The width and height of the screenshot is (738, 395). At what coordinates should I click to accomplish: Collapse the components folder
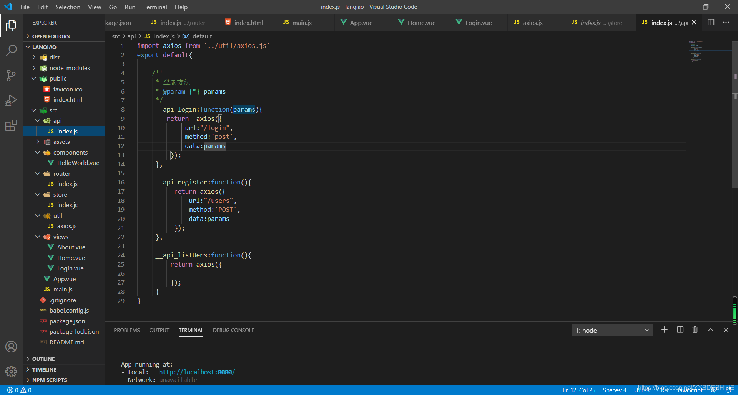pyautogui.click(x=70, y=152)
